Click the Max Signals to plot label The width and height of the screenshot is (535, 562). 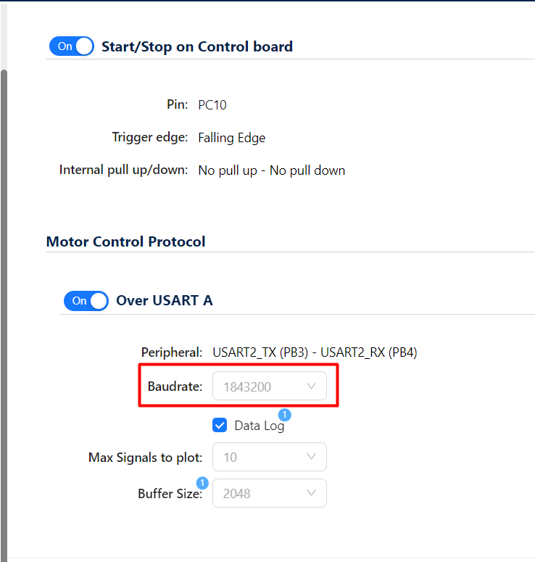tap(145, 458)
